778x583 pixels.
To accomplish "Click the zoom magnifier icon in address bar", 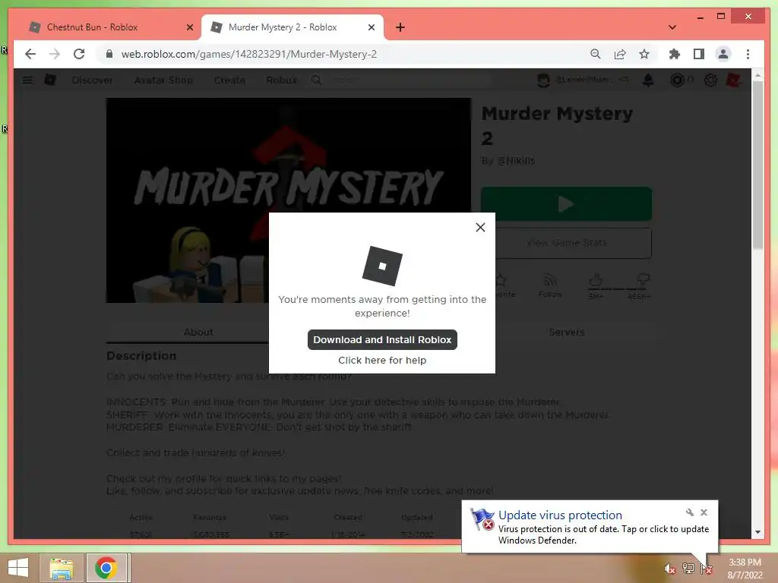I will pos(596,54).
